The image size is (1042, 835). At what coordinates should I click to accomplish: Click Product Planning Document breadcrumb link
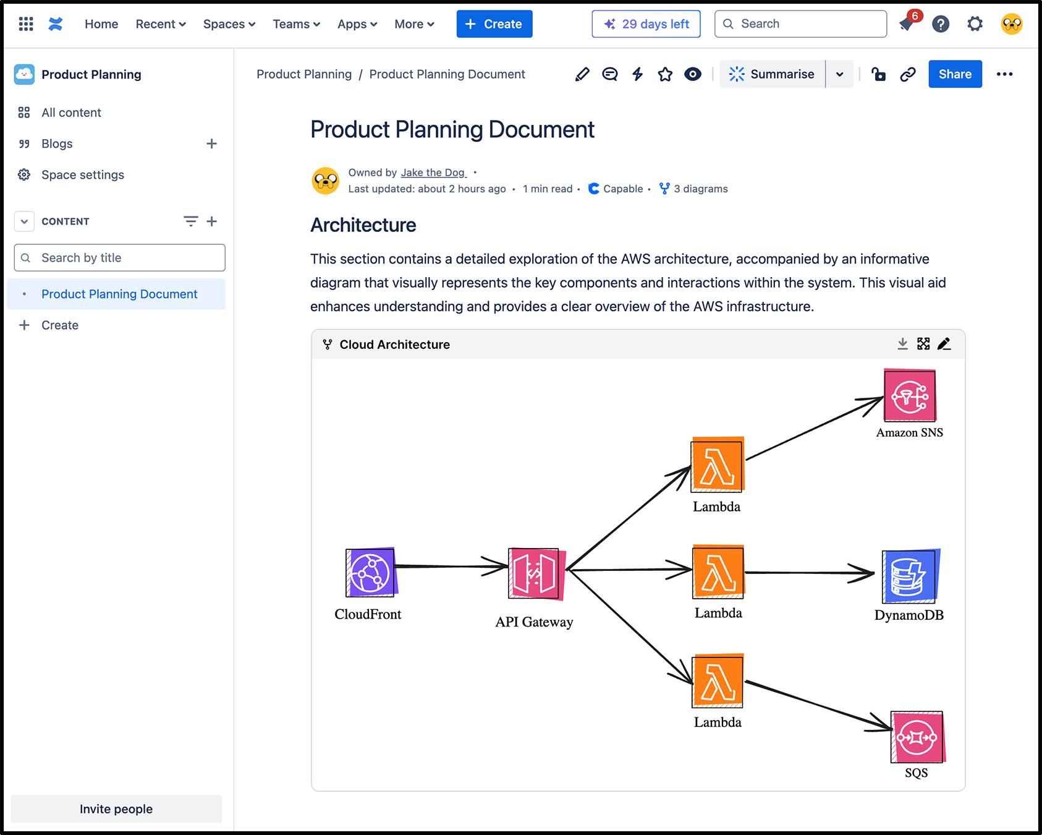(447, 74)
